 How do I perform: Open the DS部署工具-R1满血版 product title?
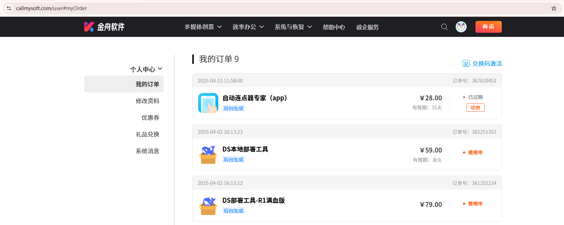(254, 200)
